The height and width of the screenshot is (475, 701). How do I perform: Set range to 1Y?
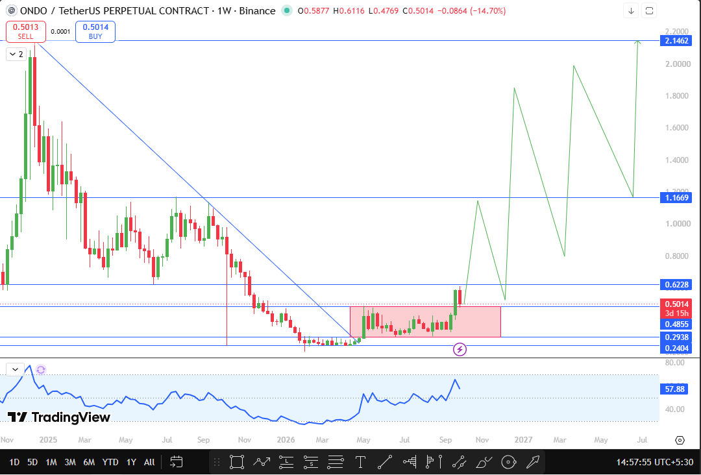[x=131, y=462]
